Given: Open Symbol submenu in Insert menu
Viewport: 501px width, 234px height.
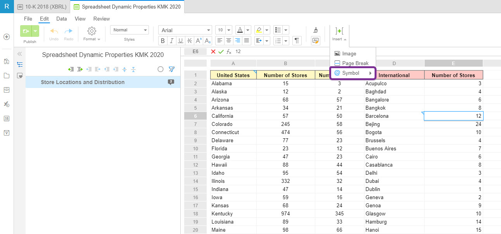Looking at the screenshot, I should tap(353, 73).
